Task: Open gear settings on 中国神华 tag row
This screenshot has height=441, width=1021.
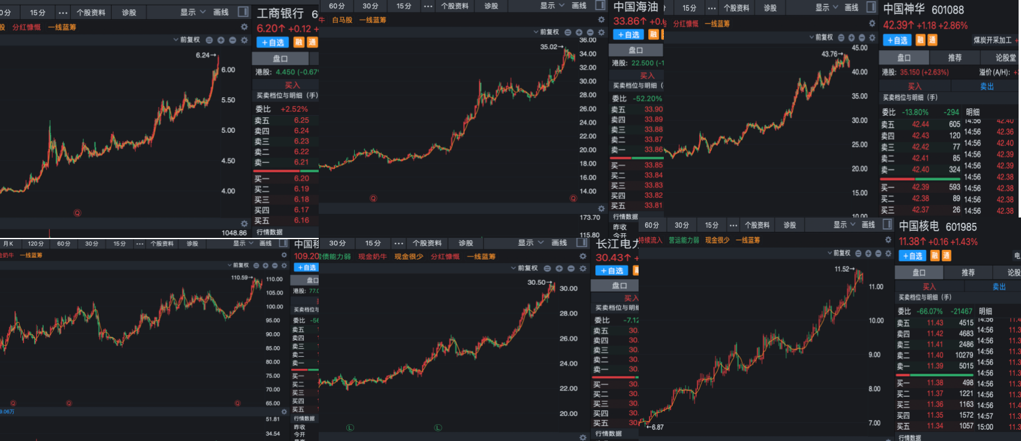Action: (x=872, y=23)
